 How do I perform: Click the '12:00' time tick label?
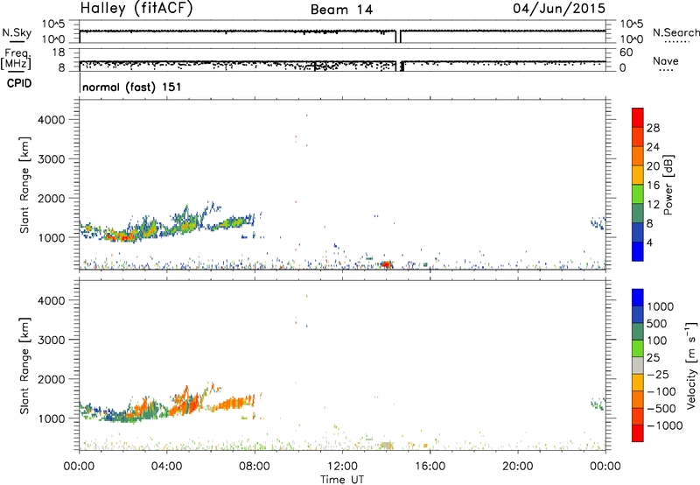tap(342, 467)
